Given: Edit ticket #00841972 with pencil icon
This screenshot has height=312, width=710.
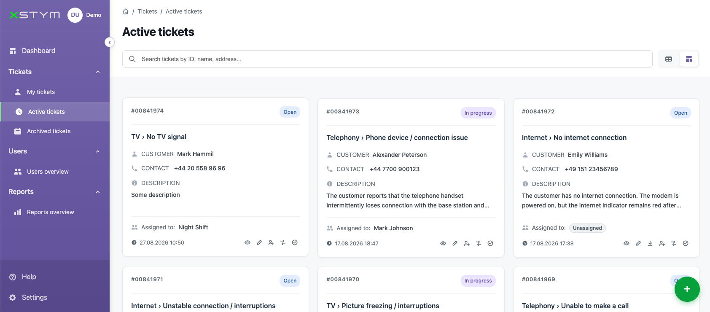Looking at the screenshot, I should click(638, 243).
